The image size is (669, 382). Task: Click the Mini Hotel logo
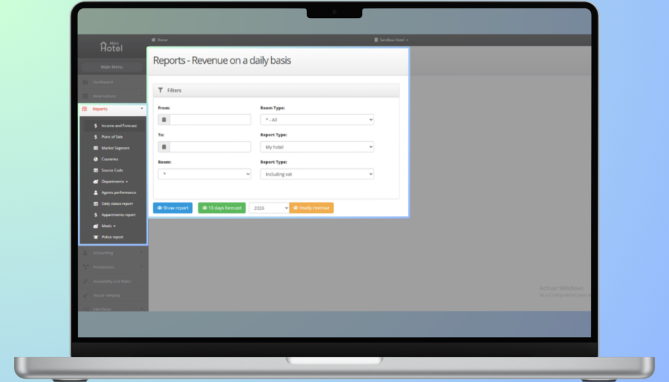111,46
